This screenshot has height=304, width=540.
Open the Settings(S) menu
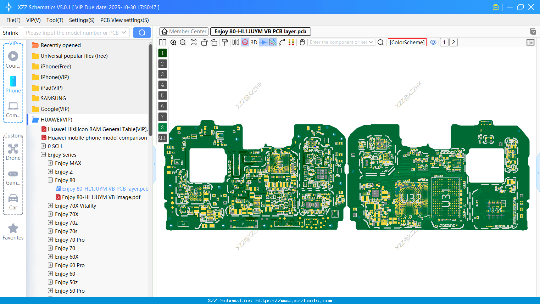(82, 20)
